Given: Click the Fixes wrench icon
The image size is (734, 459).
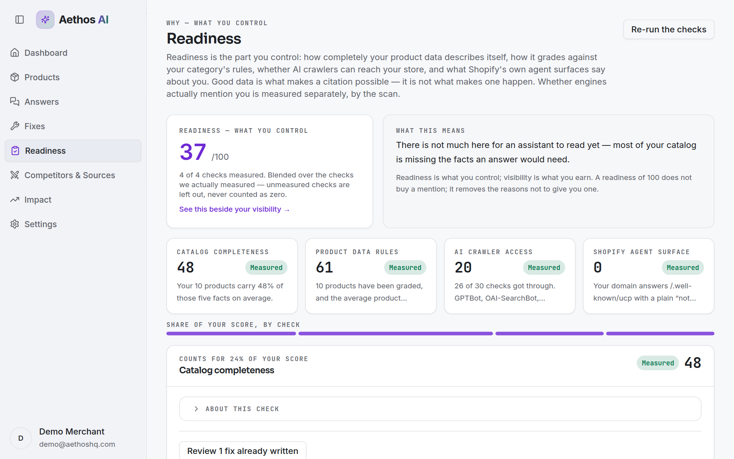Looking at the screenshot, I should click(15, 126).
